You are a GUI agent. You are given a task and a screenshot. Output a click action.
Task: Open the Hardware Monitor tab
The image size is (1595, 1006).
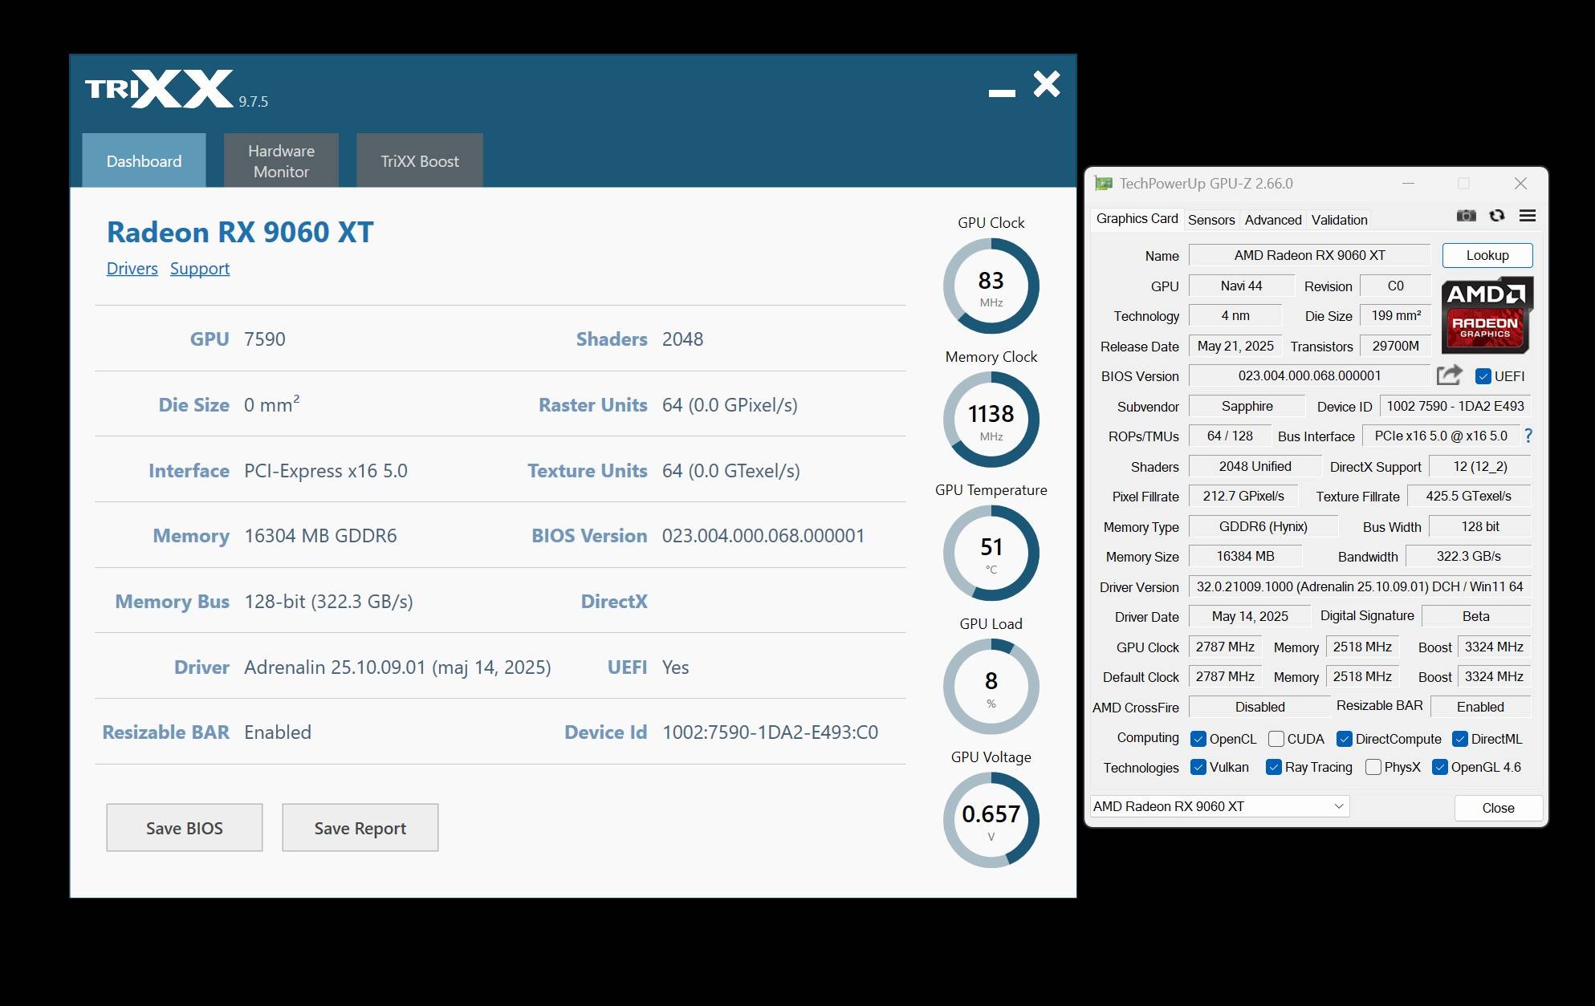[281, 160]
